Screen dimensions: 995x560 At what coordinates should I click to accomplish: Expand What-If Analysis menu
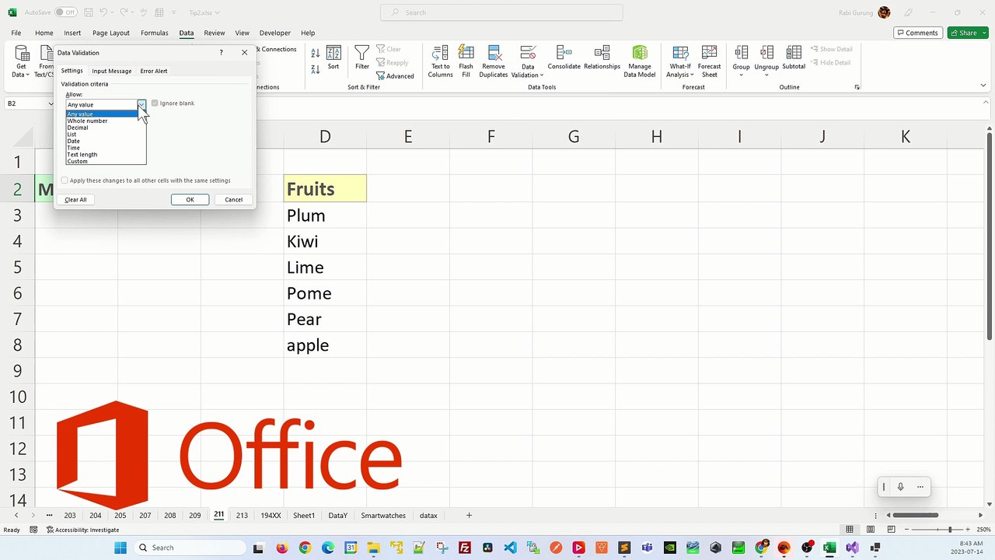click(x=680, y=61)
